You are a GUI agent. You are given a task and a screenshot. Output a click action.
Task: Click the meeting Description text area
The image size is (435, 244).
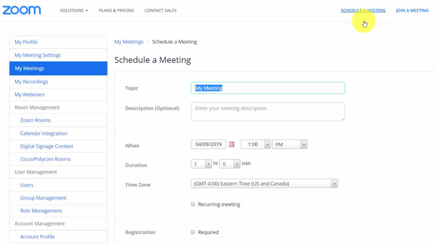(268, 111)
